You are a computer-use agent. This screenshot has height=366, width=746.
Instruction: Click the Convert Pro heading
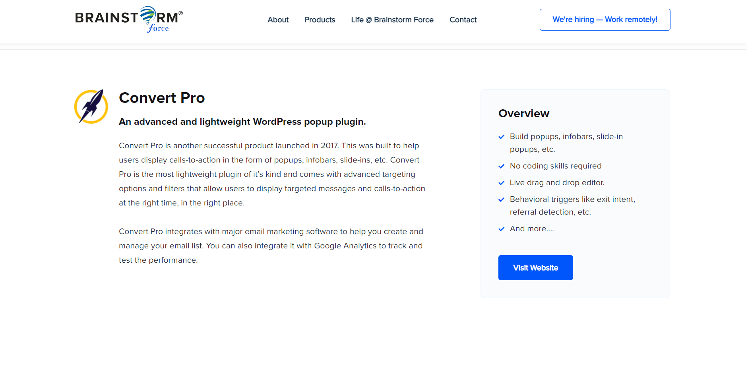tap(162, 98)
